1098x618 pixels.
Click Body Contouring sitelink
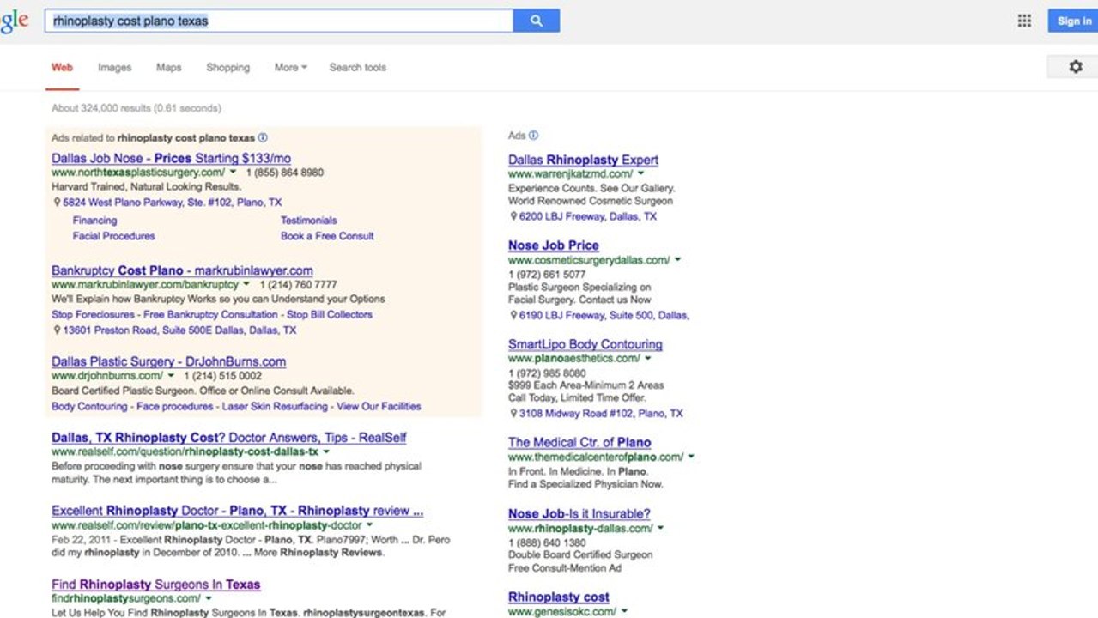click(89, 407)
